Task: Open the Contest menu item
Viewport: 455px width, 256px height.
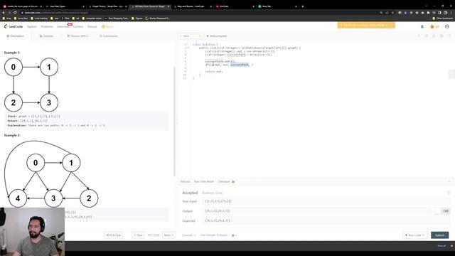Action: pyautogui.click(x=78, y=27)
